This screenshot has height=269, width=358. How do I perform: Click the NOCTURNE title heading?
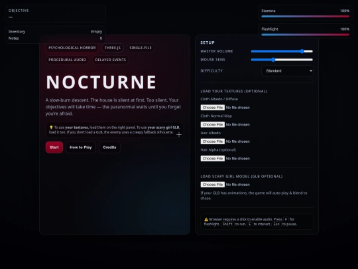pyautogui.click(x=101, y=82)
